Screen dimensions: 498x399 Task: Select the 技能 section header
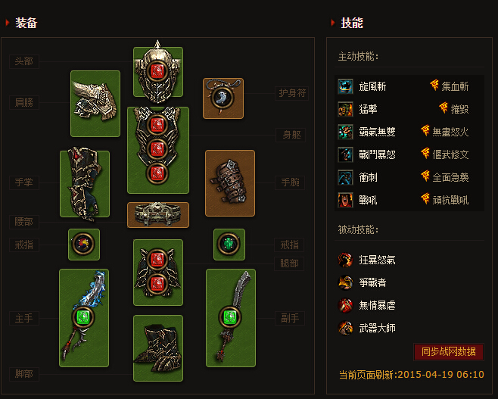click(352, 23)
